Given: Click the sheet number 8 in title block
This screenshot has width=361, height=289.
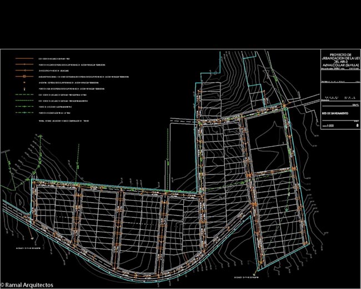Looking at the screenshot, I should pos(357,126).
